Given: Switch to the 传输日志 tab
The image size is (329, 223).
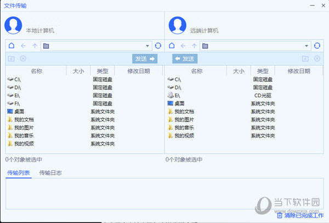Looking at the screenshot, I should (x=50, y=173).
